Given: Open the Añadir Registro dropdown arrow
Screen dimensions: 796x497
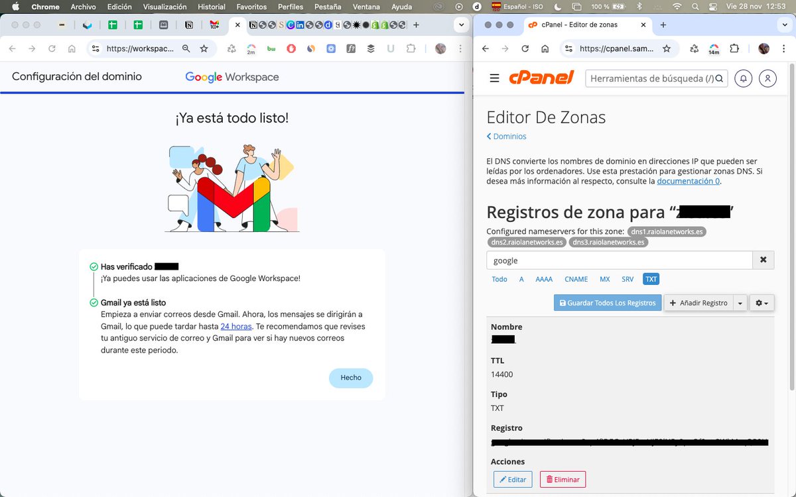Looking at the screenshot, I should [x=740, y=302].
